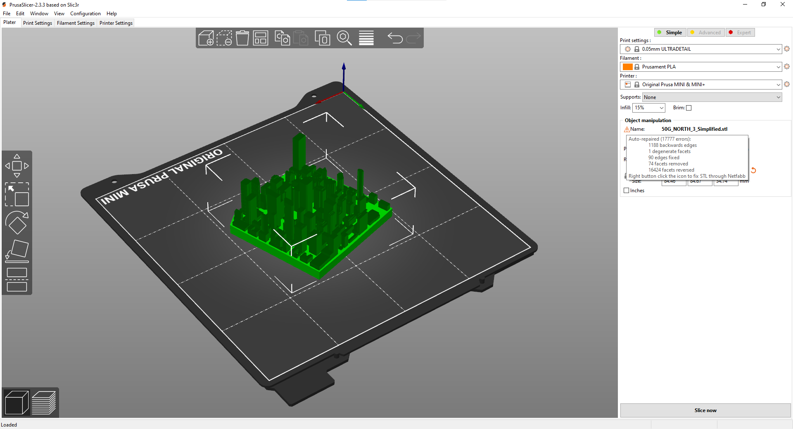Screen dimensions: 793x429
Task: Select the Scale tool
Action: (x=17, y=194)
